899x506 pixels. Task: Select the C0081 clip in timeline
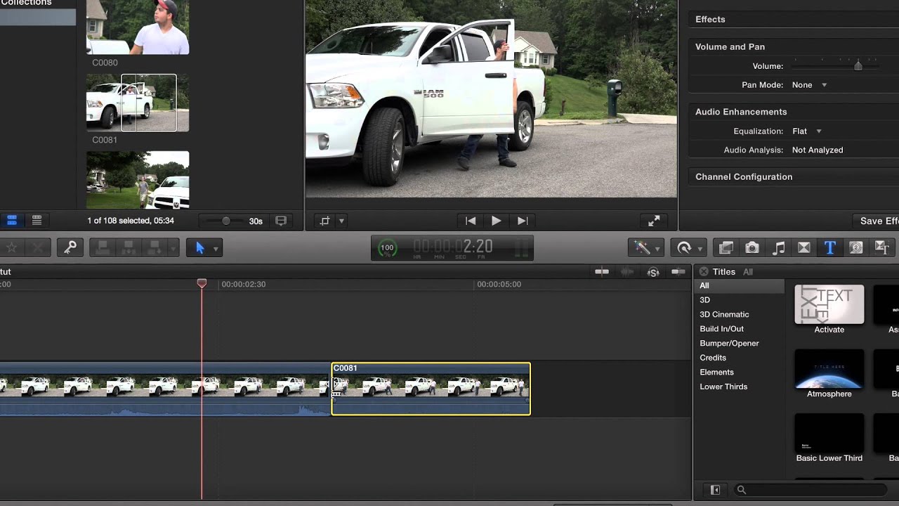coord(431,389)
